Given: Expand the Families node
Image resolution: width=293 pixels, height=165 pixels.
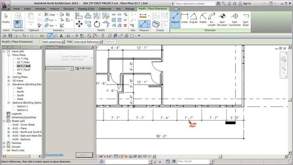Looking at the screenshot, I should pyautogui.click(x=4, y=143).
